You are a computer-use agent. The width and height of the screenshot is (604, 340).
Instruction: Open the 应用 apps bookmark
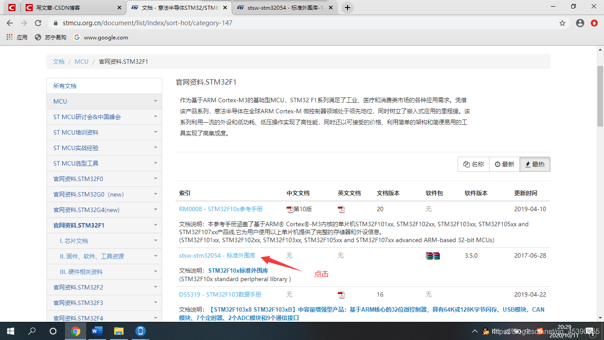pos(17,38)
